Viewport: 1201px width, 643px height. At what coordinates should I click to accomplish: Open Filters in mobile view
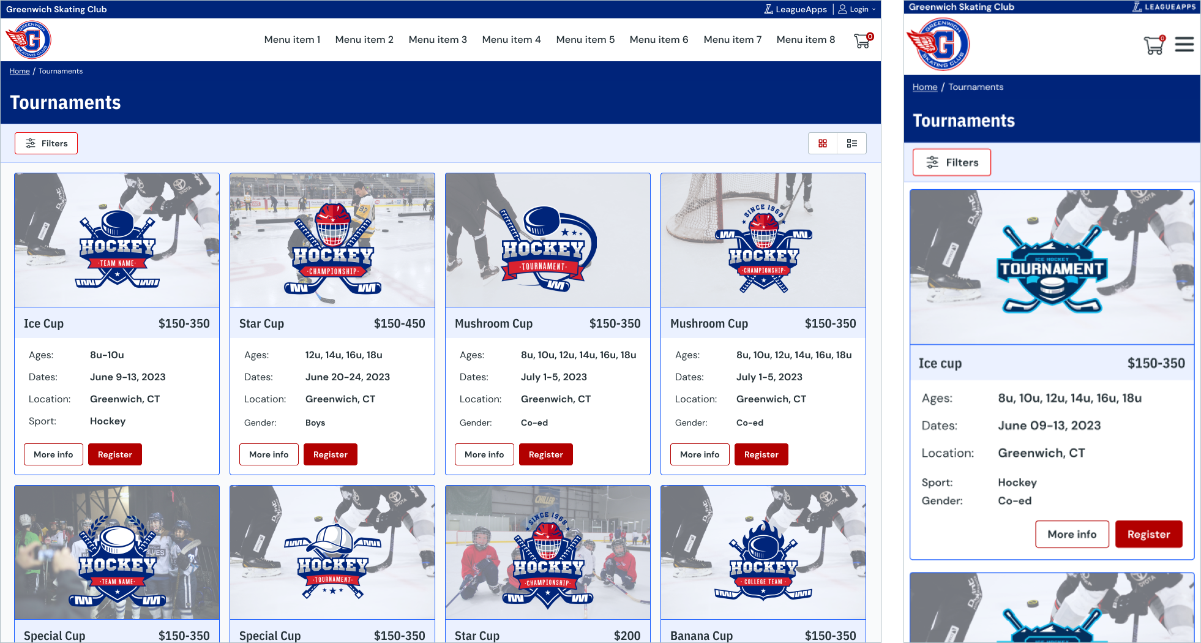(951, 162)
